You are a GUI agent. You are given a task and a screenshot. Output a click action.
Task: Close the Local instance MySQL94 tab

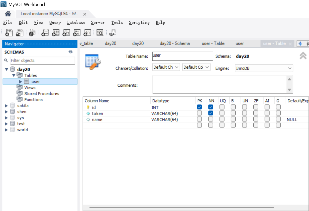coord(85,14)
